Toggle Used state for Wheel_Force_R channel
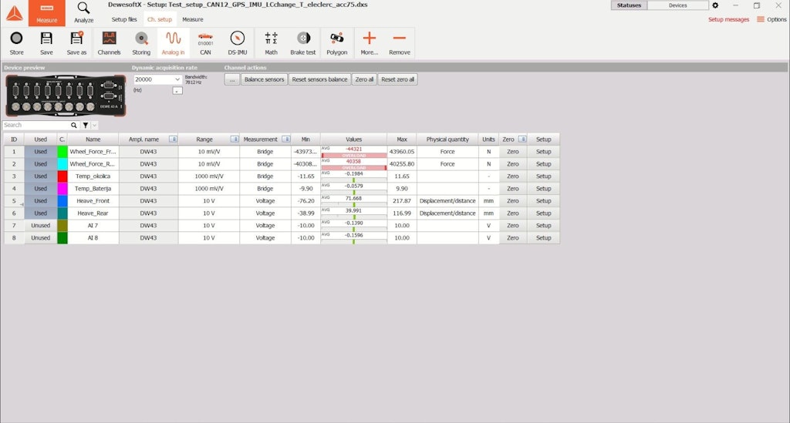The image size is (790, 423). click(41, 164)
